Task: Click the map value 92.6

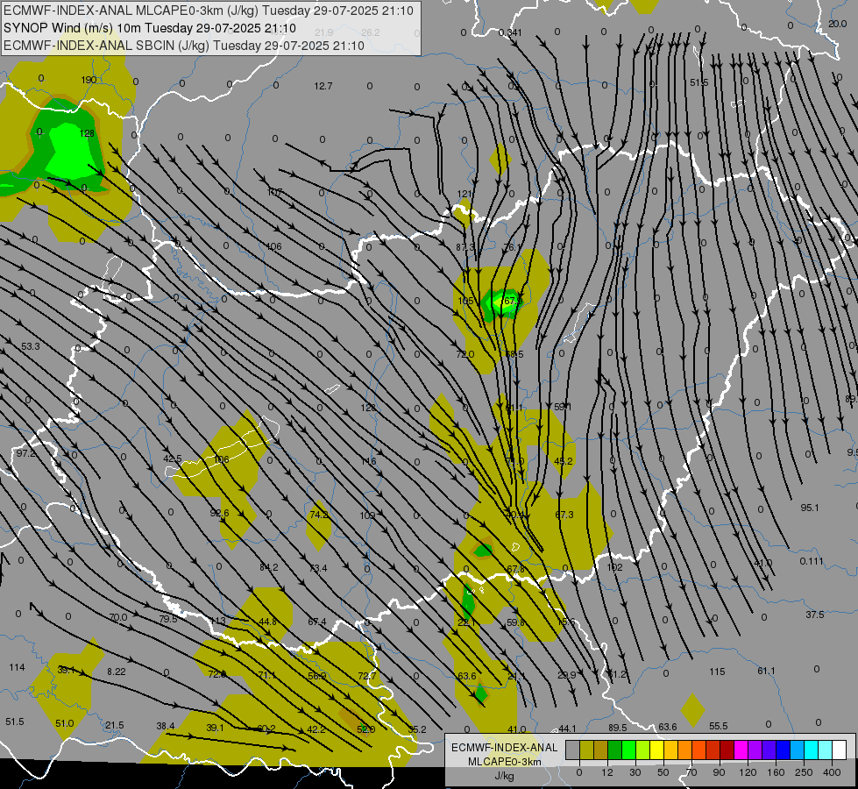Action: pos(219,513)
